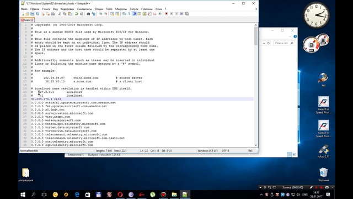Show hidden tray icons chevron
Viewport: 353px width, 199px height.
(x=261, y=195)
